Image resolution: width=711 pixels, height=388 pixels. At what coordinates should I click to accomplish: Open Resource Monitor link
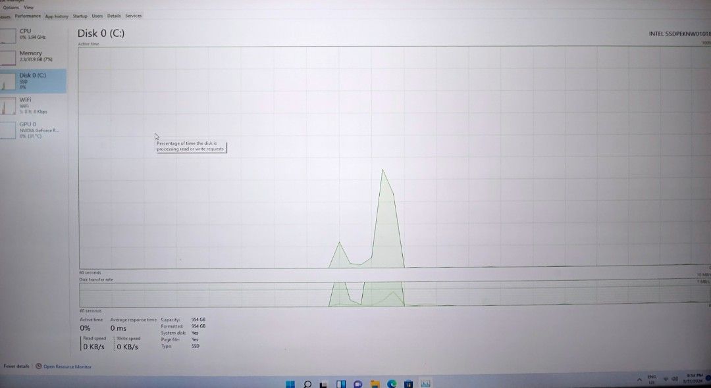click(x=63, y=366)
